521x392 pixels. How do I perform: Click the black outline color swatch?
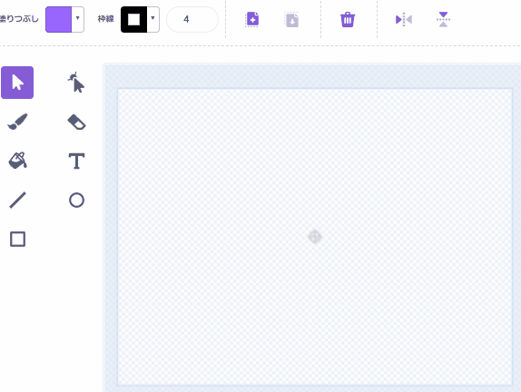(133, 19)
